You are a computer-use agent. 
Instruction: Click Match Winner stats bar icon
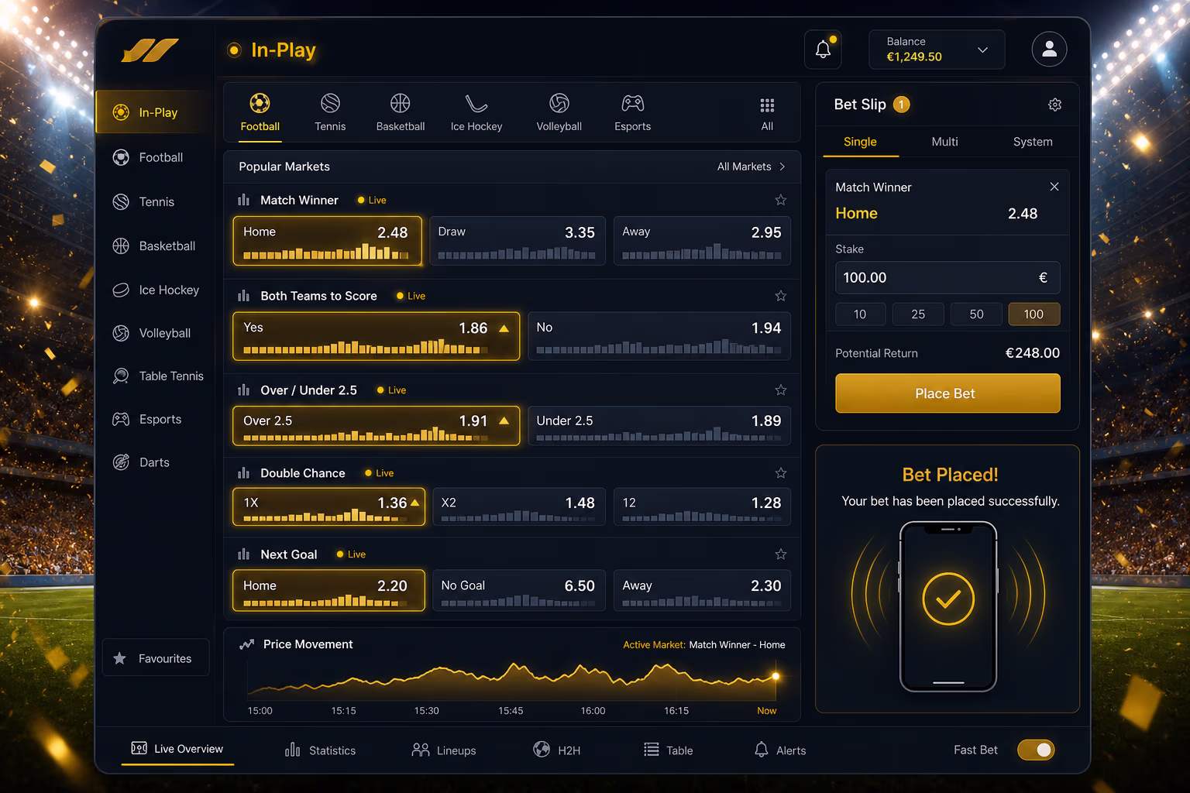click(x=243, y=200)
